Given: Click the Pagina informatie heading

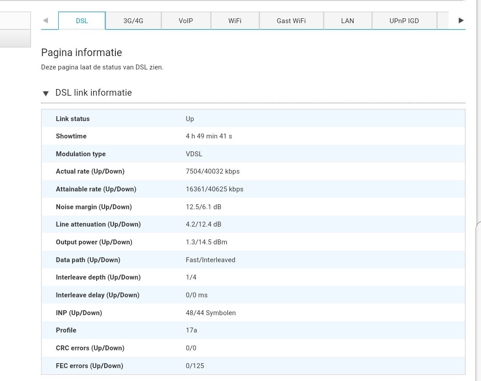Looking at the screenshot, I should 82,53.
